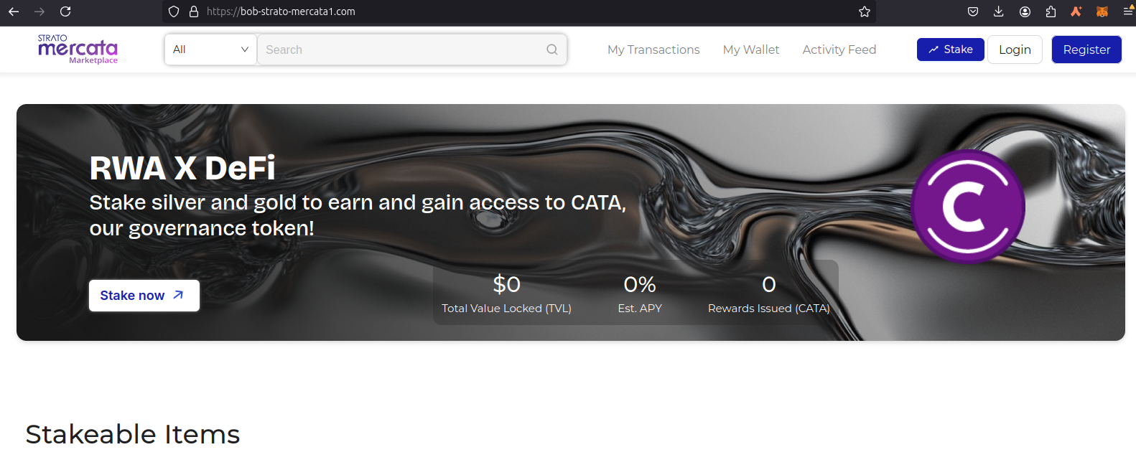Click the Register button
The height and width of the screenshot is (470, 1136).
tap(1086, 50)
